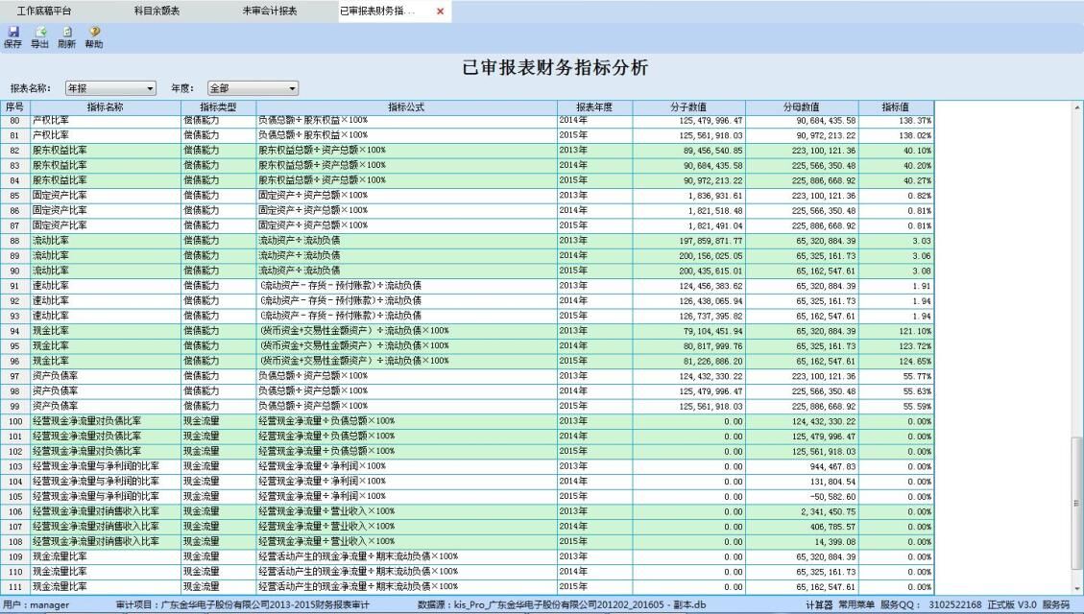Select row 109 现金流量比率
This screenshot has width=1084, height=614.
(x=467, y=556)
